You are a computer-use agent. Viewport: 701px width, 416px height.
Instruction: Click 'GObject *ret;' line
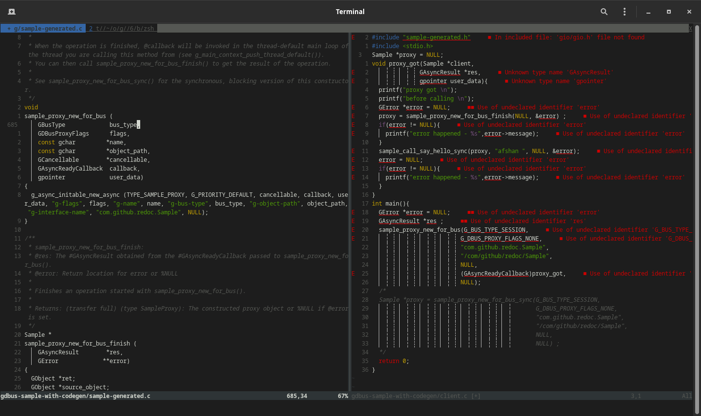click(x=53, y=379)
